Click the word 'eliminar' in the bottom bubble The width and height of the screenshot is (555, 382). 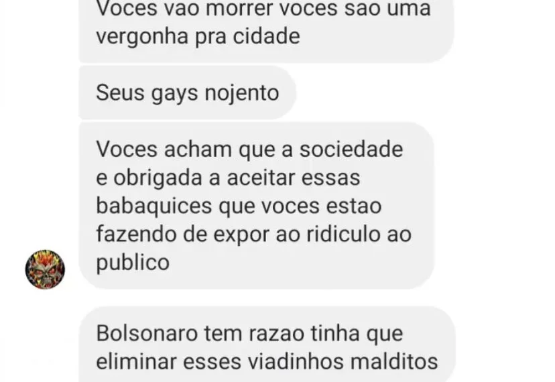pyautogui.click(x=137, y=361)
